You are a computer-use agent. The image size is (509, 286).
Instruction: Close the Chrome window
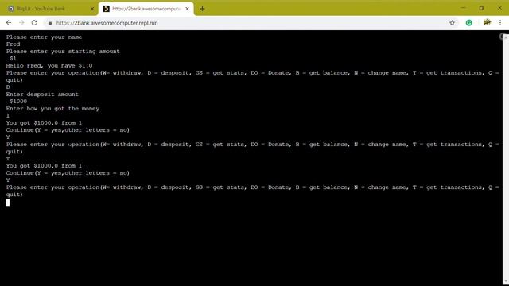pyautogui.click(x=499, y=8)
